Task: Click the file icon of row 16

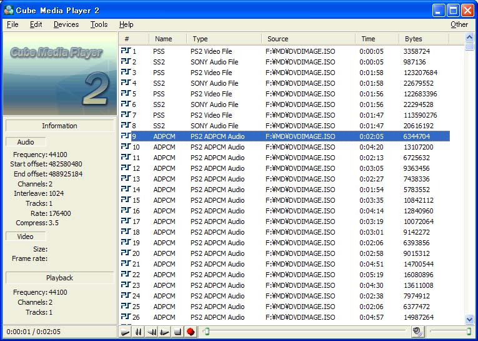Action: click(126, 210)
